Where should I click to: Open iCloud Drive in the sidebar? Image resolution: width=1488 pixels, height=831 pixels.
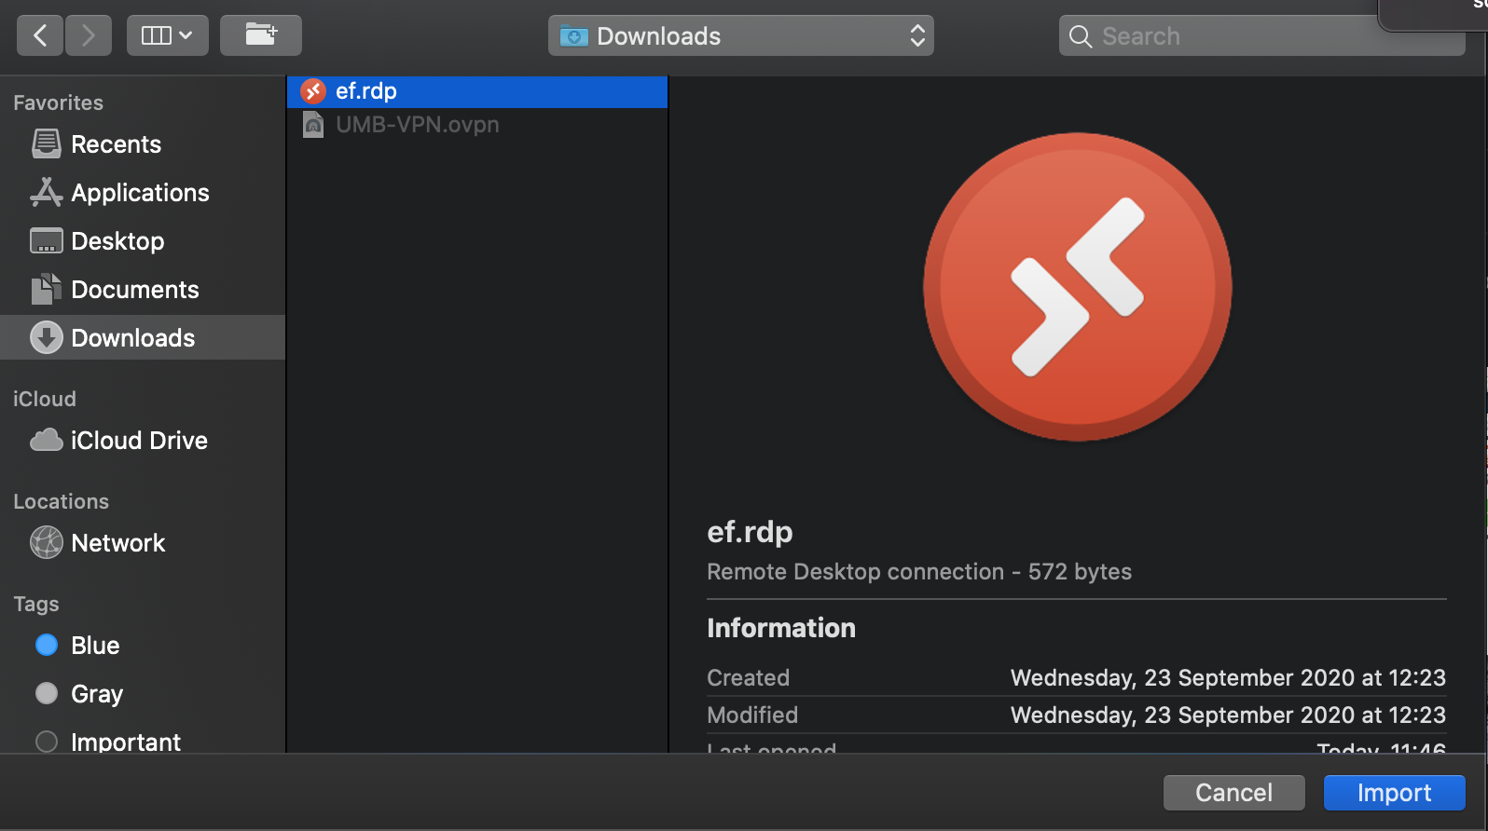click(143, 441)
